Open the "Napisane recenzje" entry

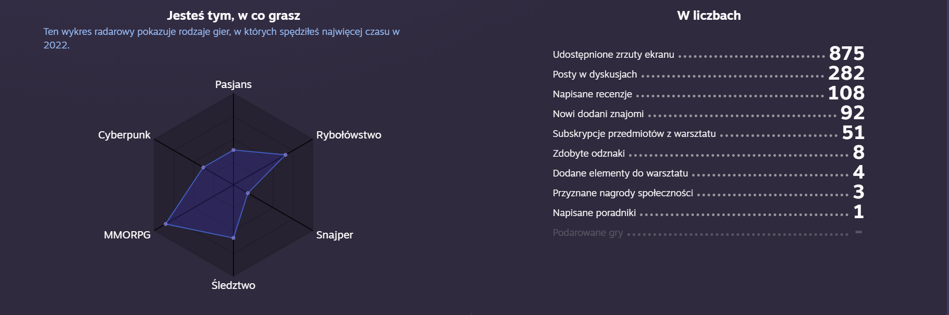click(592, 94)
